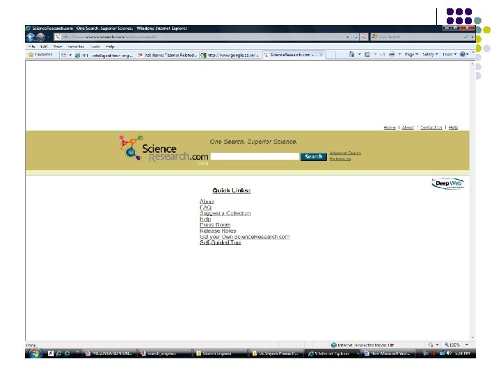501x375 pixels.
Task: Close the ScienceResearch.com tab
Action: [x=321, y=55]
